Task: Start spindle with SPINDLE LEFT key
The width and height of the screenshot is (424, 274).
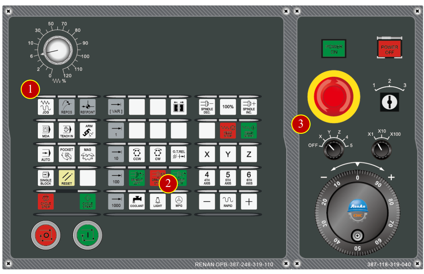Action: point(137,178)
